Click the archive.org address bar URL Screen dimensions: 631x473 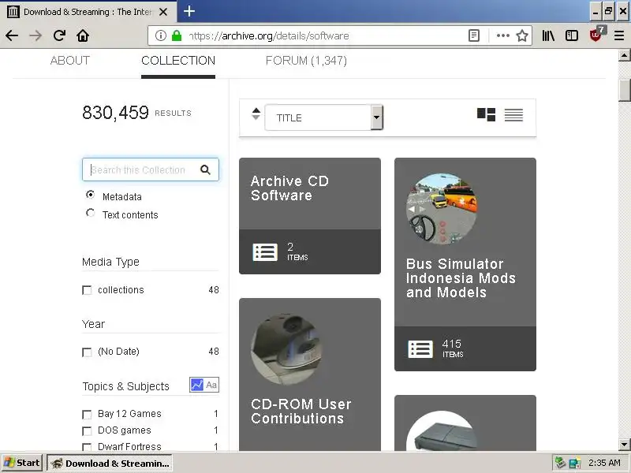tap(269, 35)
